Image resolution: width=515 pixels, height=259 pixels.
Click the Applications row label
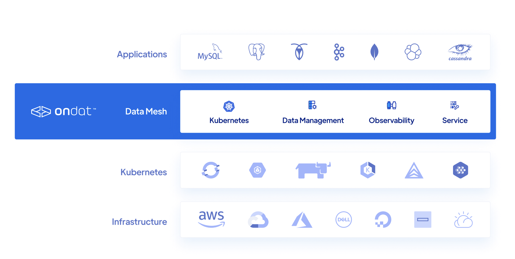click(142, 55)
